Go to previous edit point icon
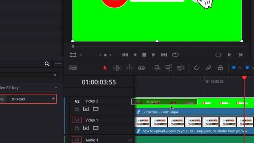This screenshot has height=143, width=254. (x=241, y=55)
